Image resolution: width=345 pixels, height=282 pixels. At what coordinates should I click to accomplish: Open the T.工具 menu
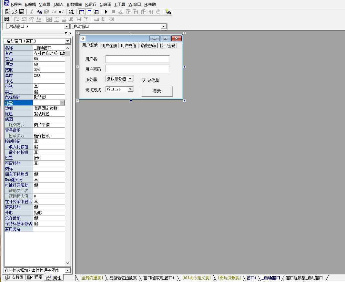tap(119, 5)
